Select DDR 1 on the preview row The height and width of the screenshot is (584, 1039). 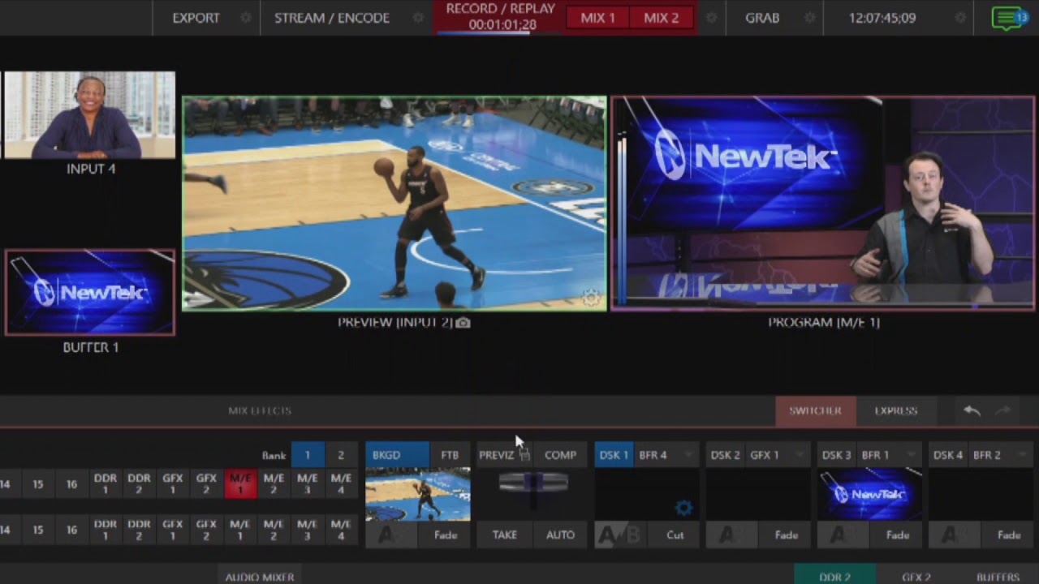tap(105, 530)
